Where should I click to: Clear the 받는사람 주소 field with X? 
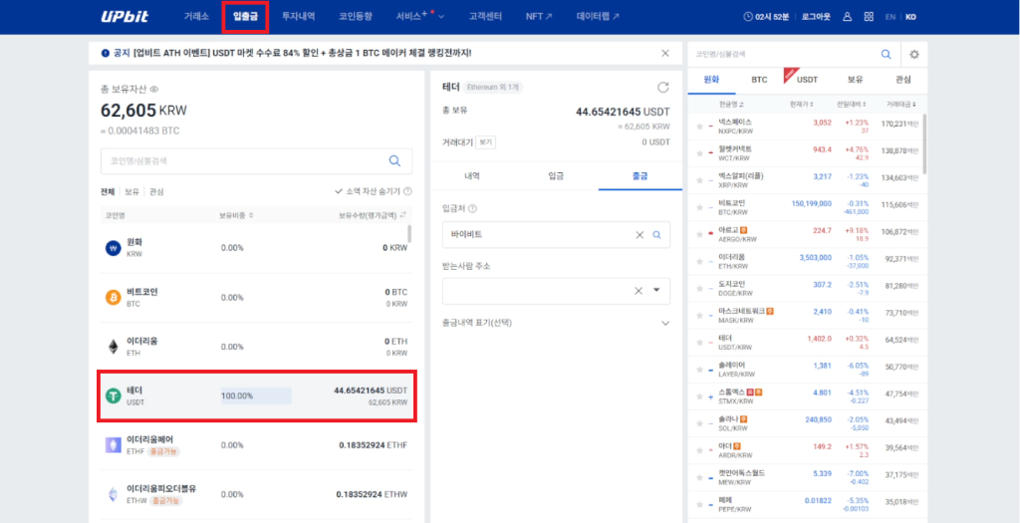tap(639, 291)
